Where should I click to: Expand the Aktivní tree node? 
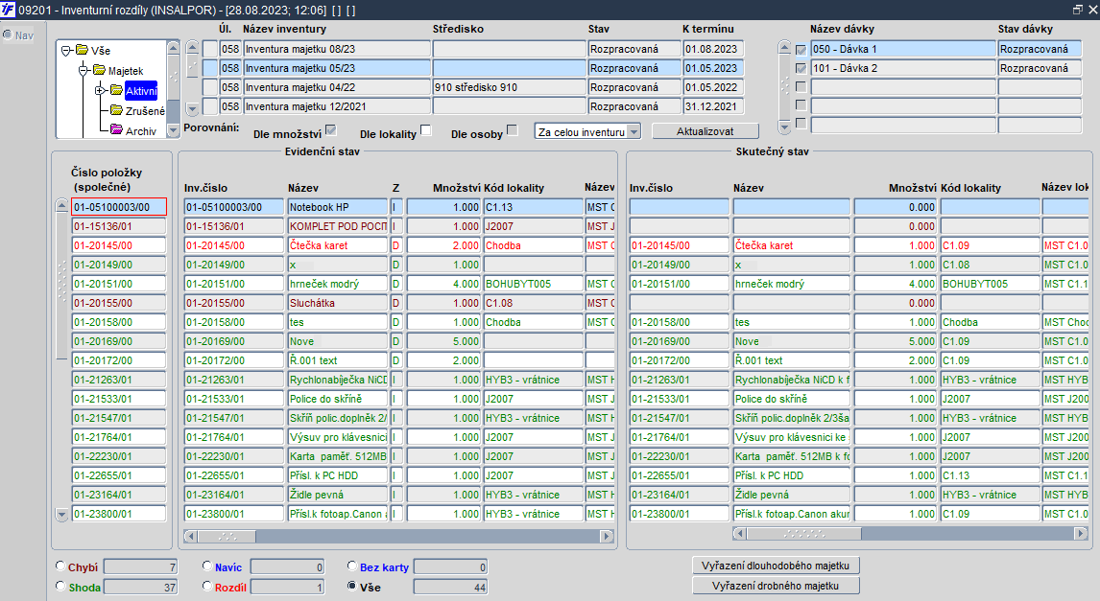[100, 90]
